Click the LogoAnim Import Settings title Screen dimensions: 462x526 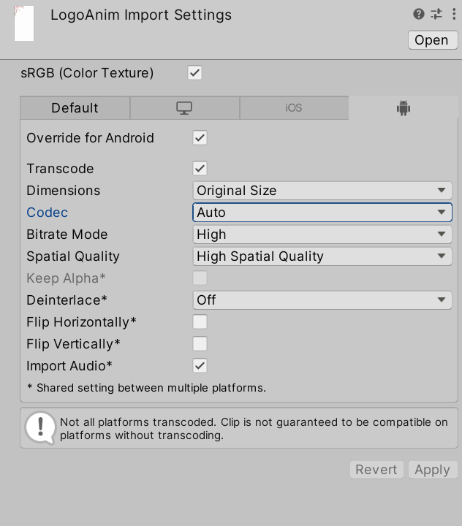(141, 15)
